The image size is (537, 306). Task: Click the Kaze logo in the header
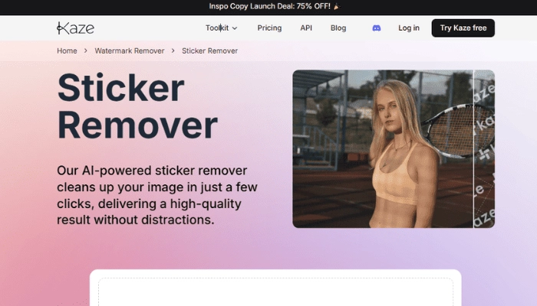(75, 28)
